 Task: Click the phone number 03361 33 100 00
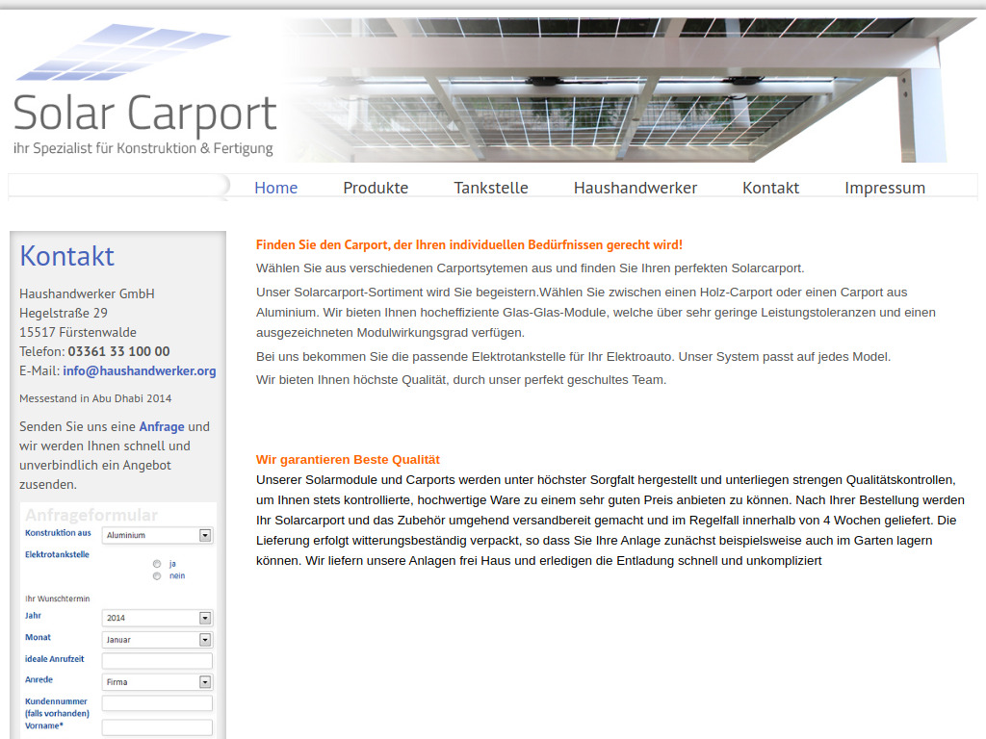(118, 351)
